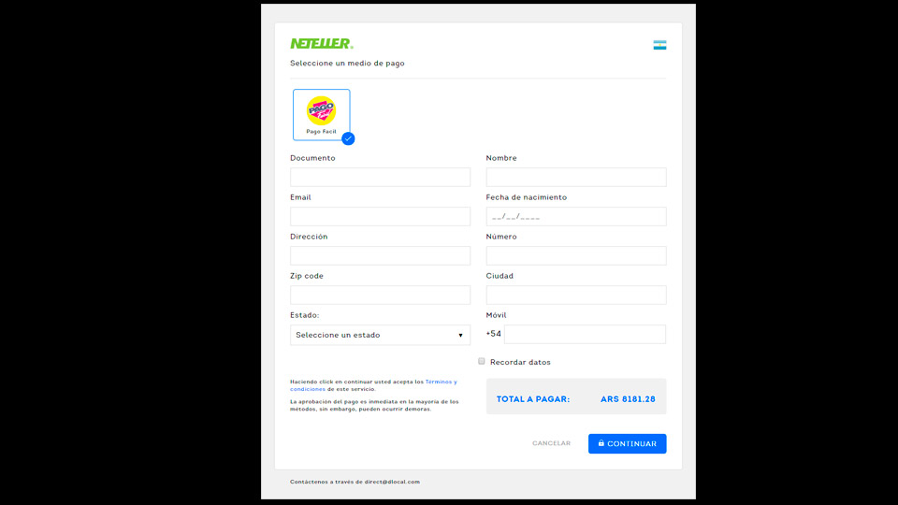Click the CANCELAR button
Viewport: 898px width, 505px height.
pyautogui.click(x=552, y=443)
